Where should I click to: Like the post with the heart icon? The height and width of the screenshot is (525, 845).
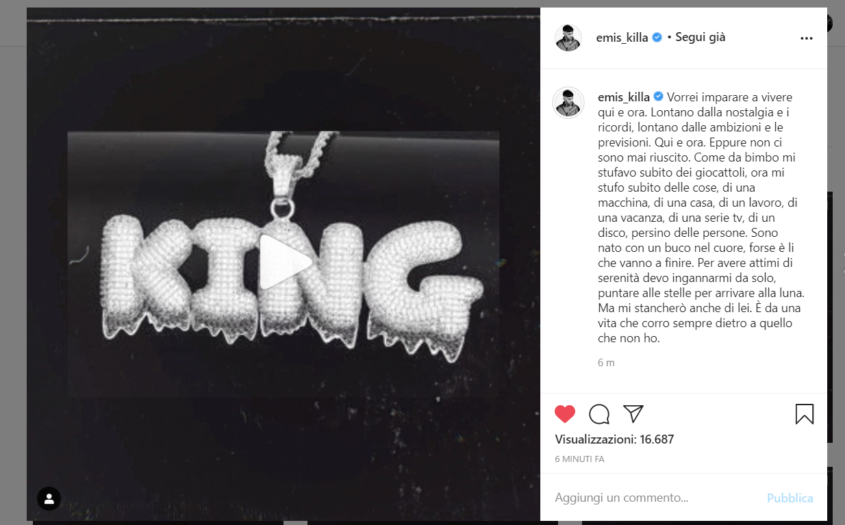[565, 414]
